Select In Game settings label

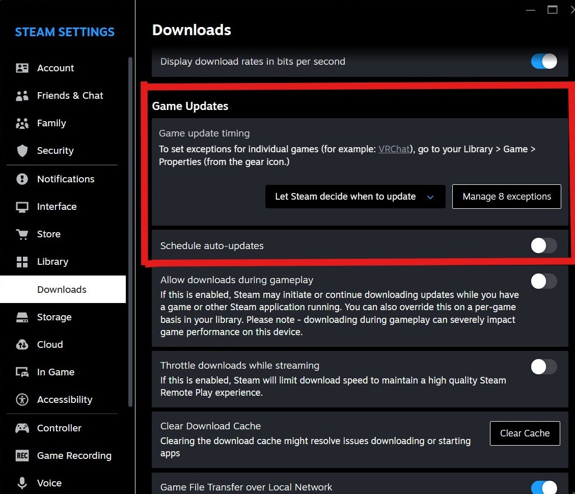click(56, 372)
